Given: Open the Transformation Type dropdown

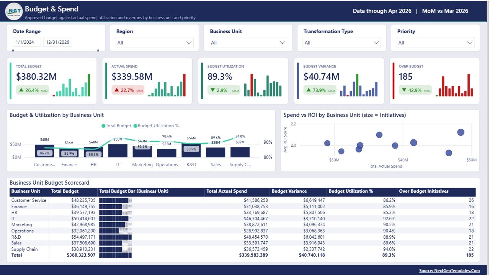Looking at the screenshot, I should pyautogui.click(x=342, y=43).
